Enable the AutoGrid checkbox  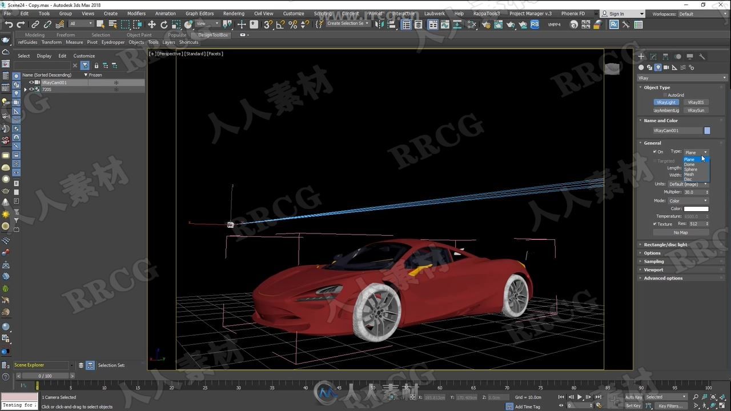pyautogui.click(x=664, y=95)
